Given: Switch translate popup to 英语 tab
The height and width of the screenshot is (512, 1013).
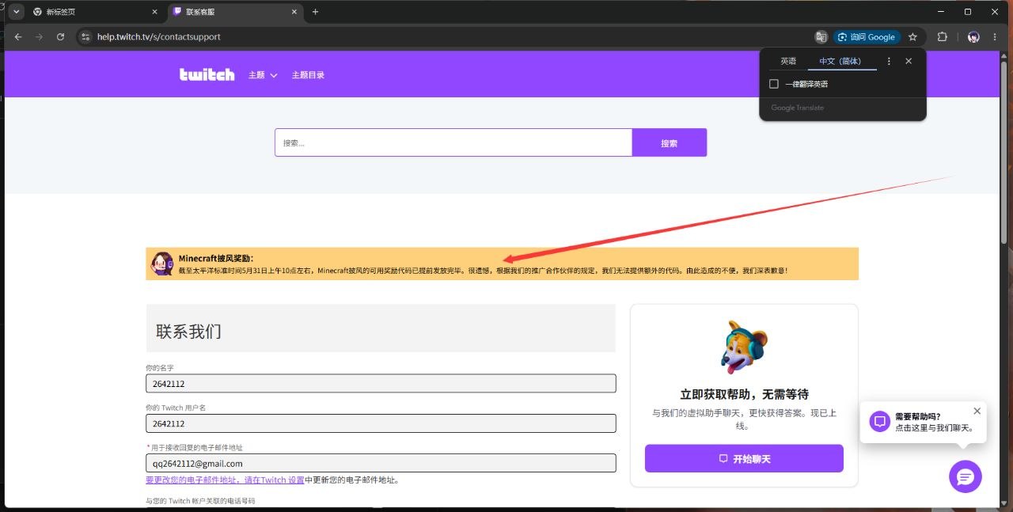Looking at the screenshot, I should click(x=788, y=61).
